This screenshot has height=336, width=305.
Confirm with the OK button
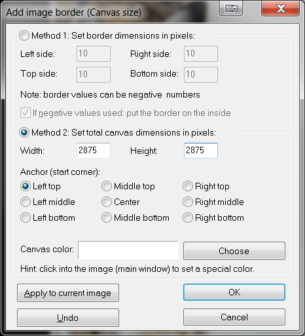click(x=234, y=292)
